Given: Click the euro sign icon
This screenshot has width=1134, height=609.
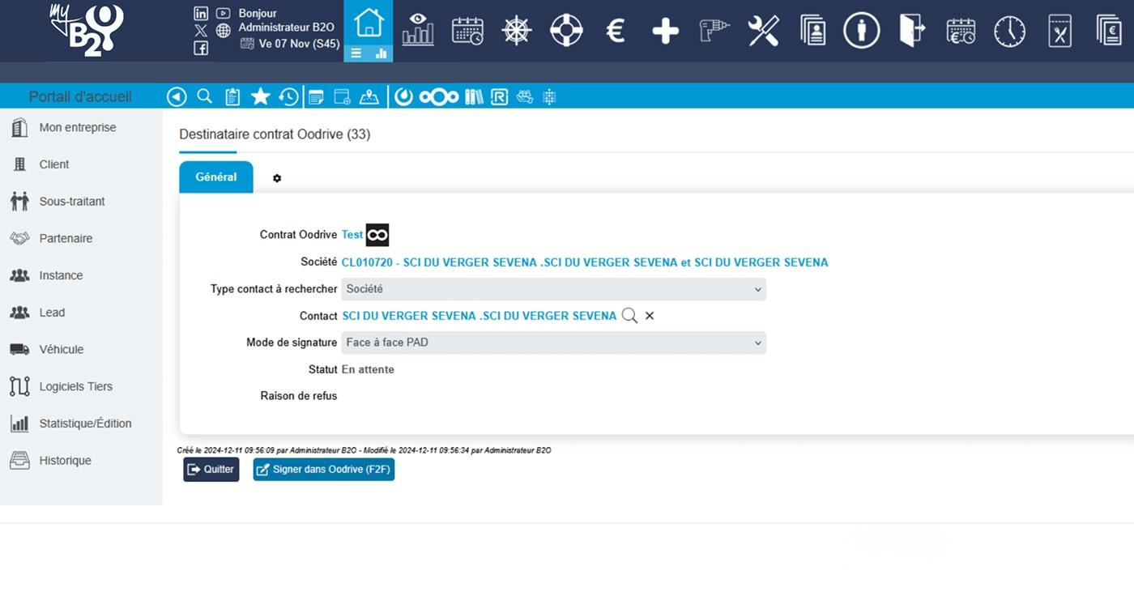Looking at the screenshot, I should click(x=616, y=32).
